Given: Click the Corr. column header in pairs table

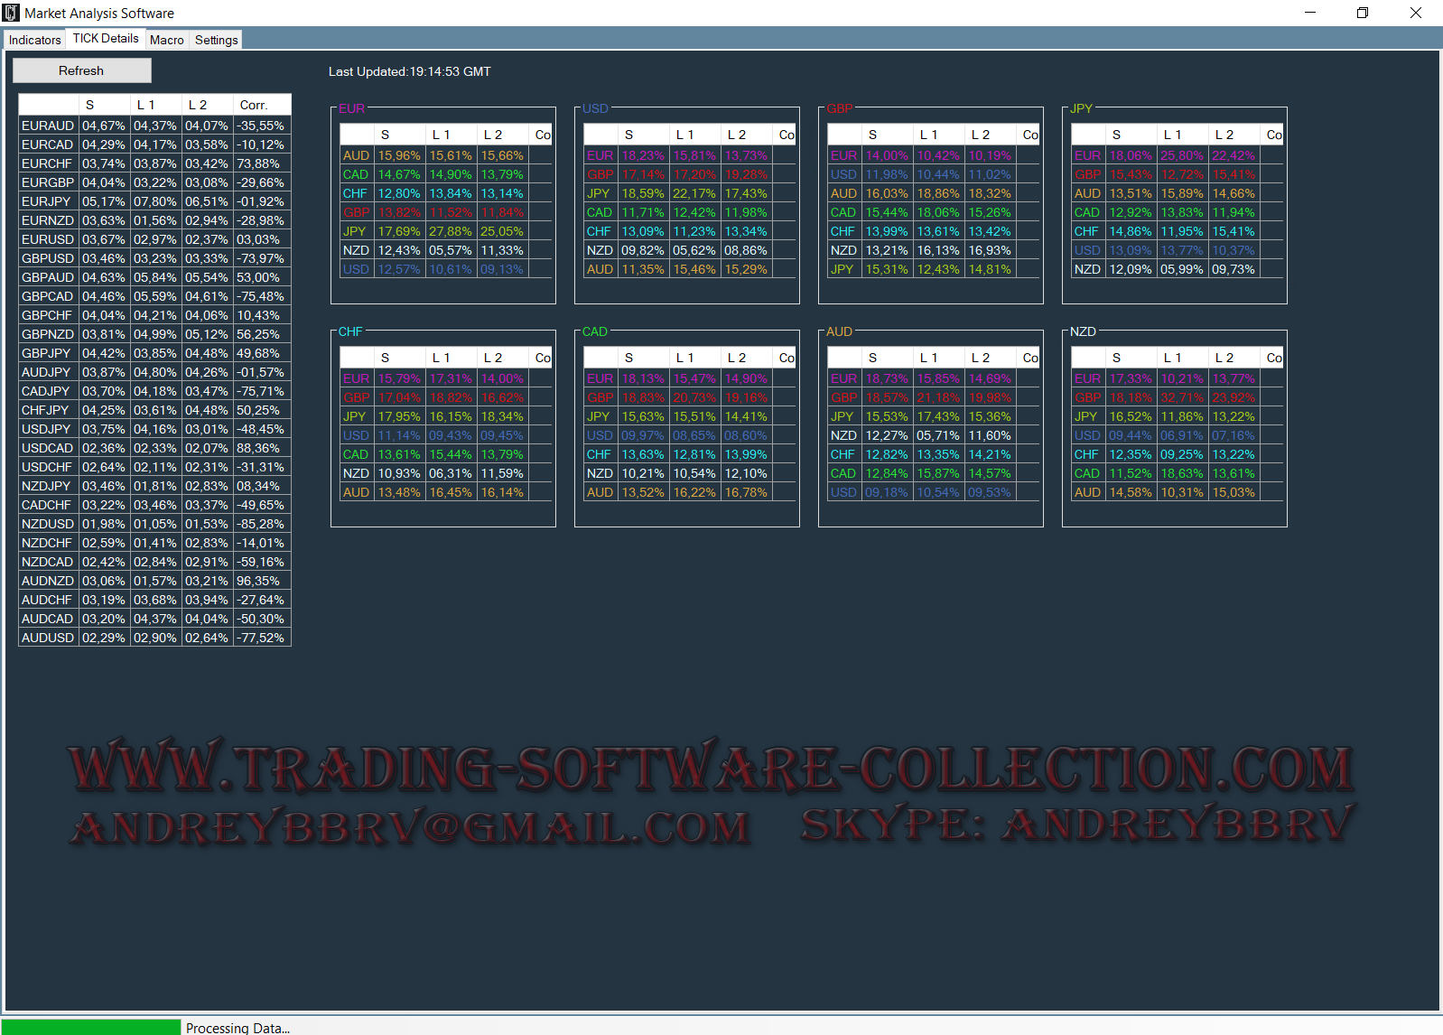Looking at the screenshot, I should tap(254, 105).
